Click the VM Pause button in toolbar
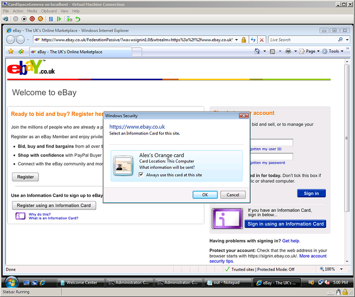Image resolution: width=355 pixels, height=297 pixels. [51, 19]
